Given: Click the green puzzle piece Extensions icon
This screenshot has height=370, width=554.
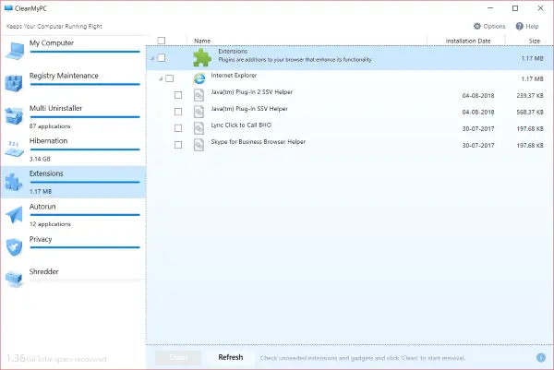Looking at the screenshot, I should click(202, 57).
